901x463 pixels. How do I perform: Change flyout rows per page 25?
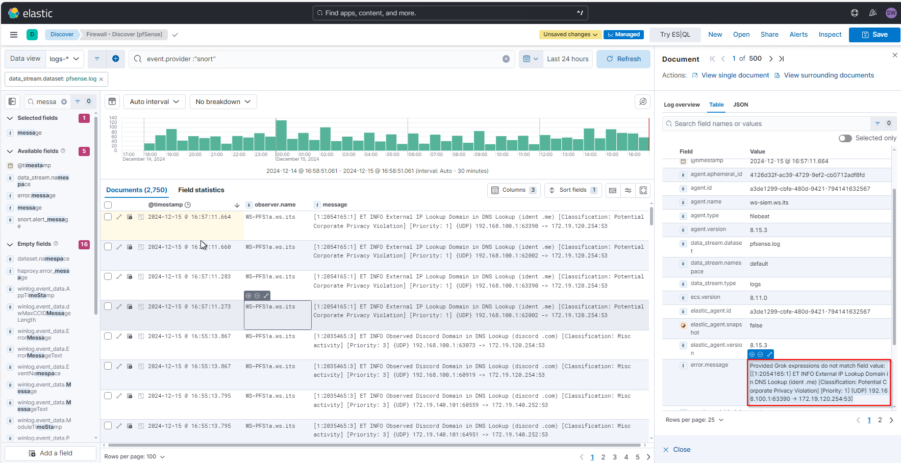click(x=694, y=420)
